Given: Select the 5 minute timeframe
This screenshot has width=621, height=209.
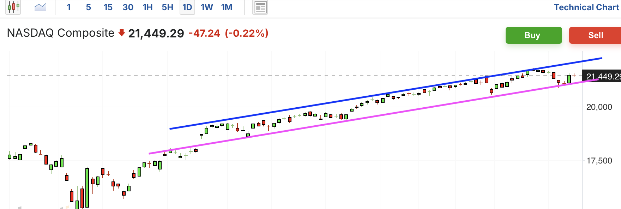Looking at the screenshot, I should (89, 7).
